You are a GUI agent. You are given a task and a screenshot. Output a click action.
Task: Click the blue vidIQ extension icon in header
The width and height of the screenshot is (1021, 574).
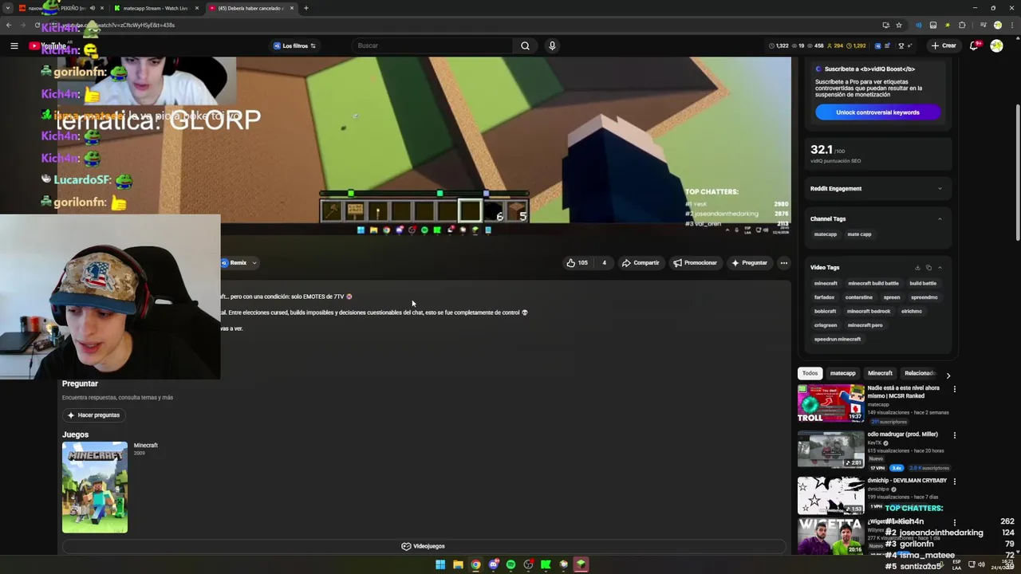877,45
